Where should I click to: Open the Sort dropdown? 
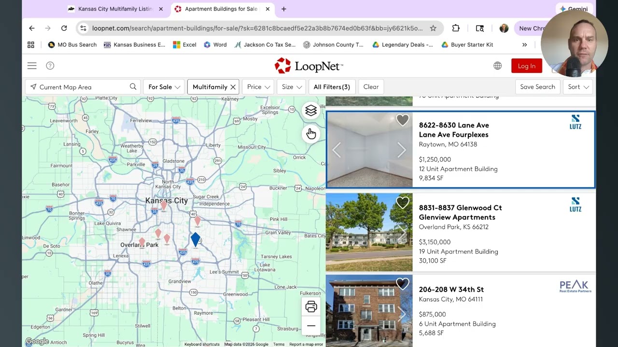point(578,87)
